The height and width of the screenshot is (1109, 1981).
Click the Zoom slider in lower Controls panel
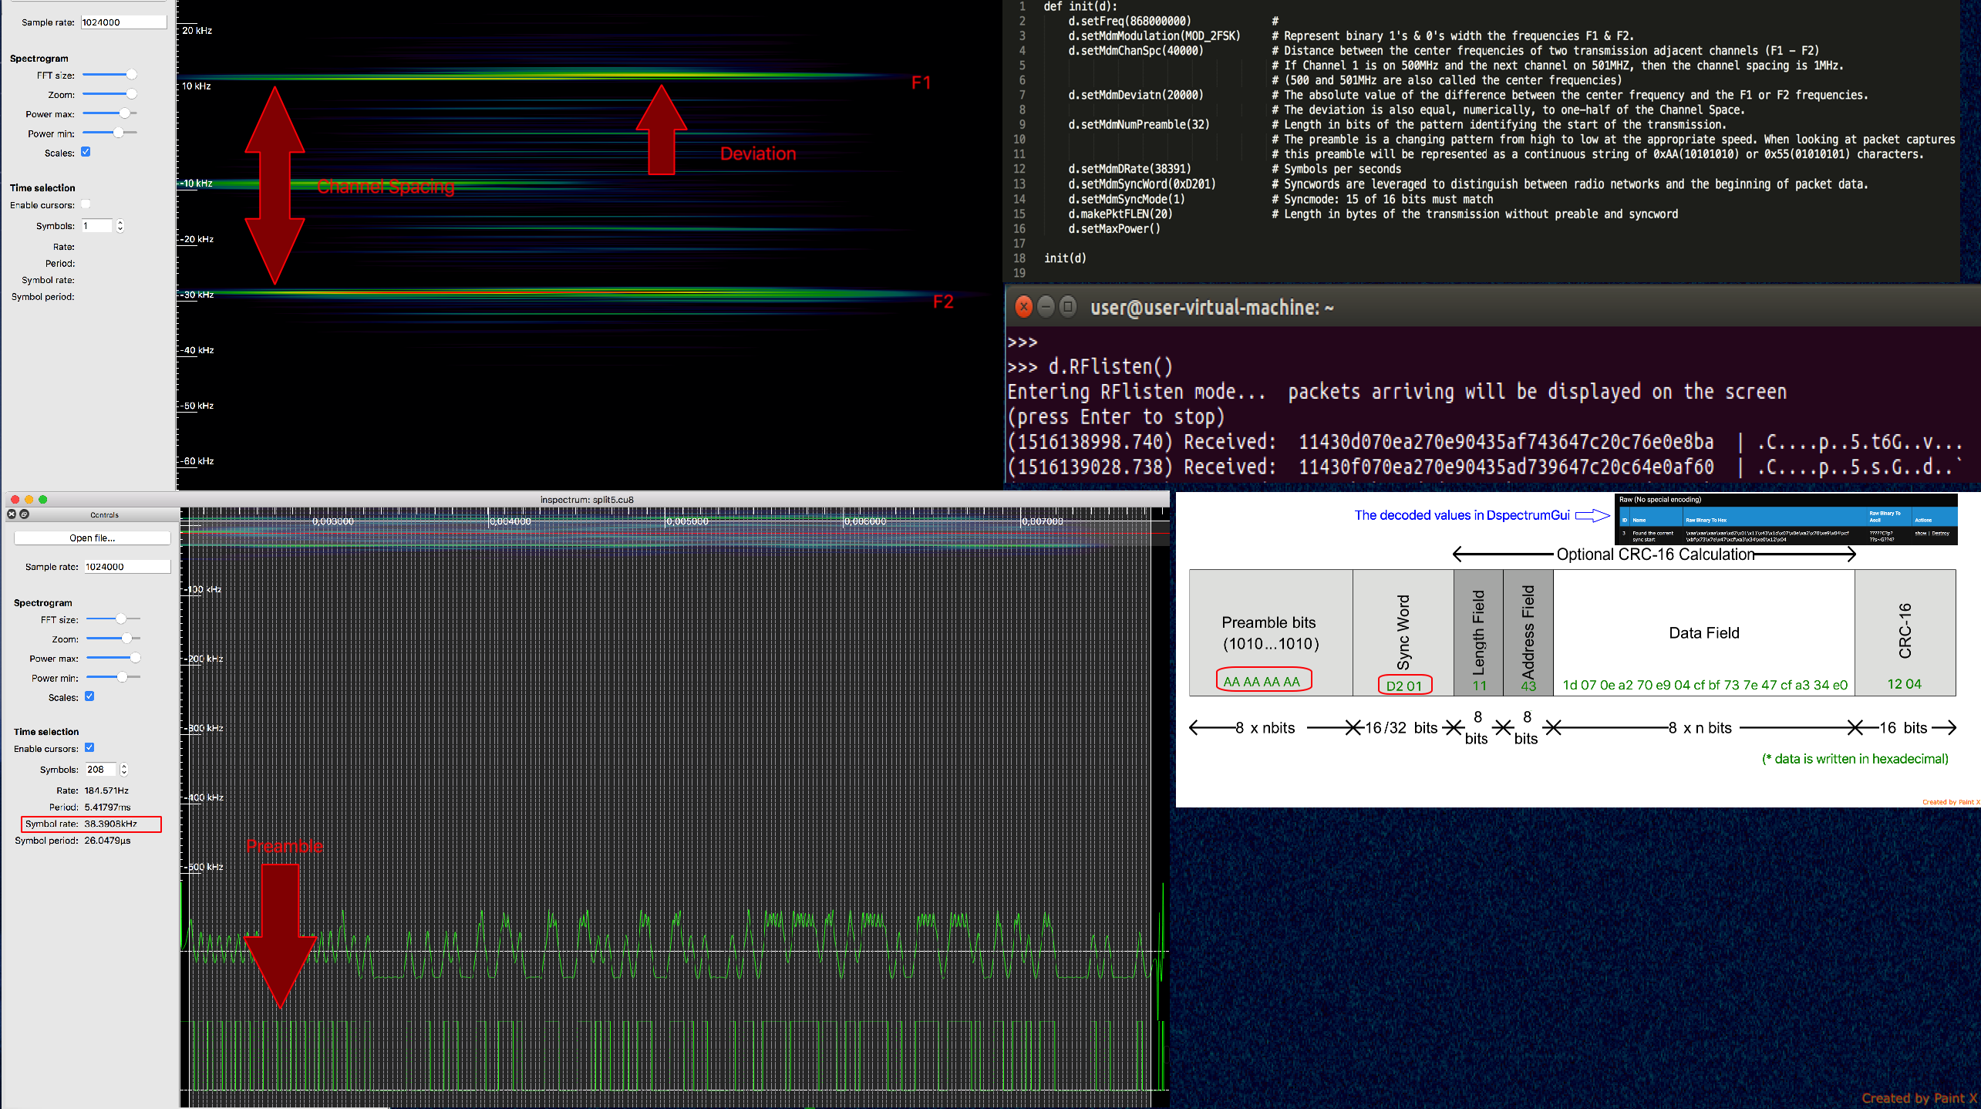127,639
